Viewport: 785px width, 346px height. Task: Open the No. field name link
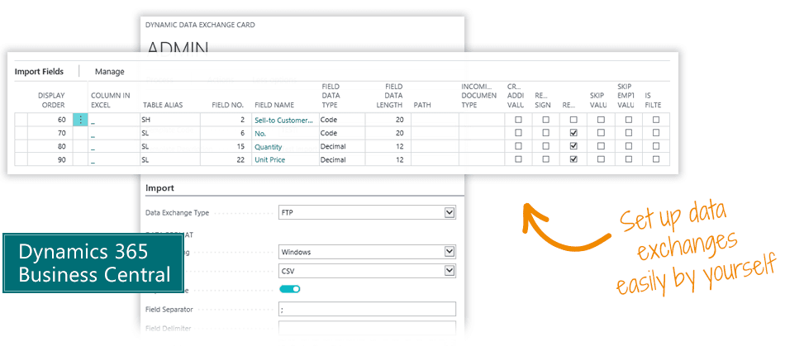(260, 134)
